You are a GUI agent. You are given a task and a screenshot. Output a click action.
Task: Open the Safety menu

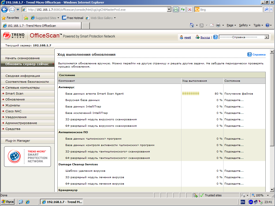(245, 25)
